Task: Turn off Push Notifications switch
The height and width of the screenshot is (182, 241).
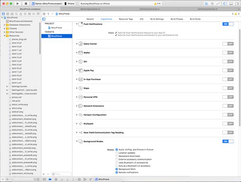Action: [228, 24]
